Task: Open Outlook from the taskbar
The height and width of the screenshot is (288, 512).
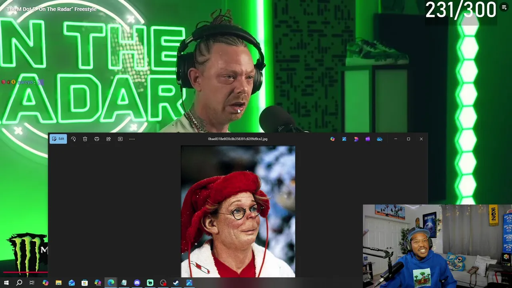Action: (72, 283)
